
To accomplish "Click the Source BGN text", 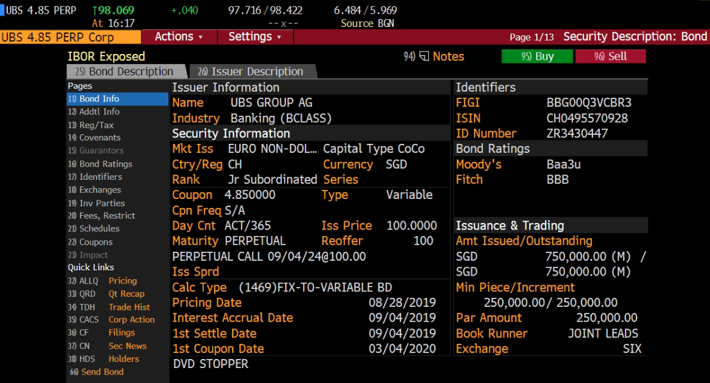I will 367,23.
